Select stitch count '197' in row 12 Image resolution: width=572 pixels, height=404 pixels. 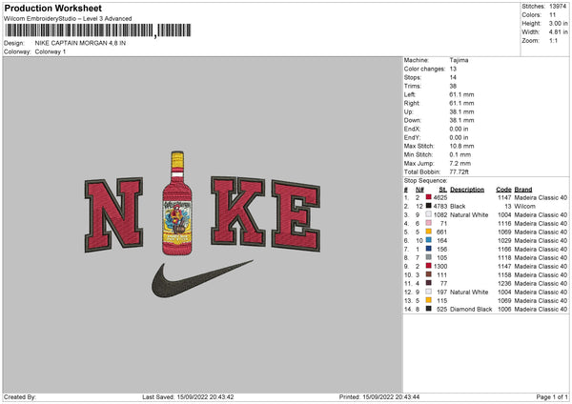click(441, 292)
